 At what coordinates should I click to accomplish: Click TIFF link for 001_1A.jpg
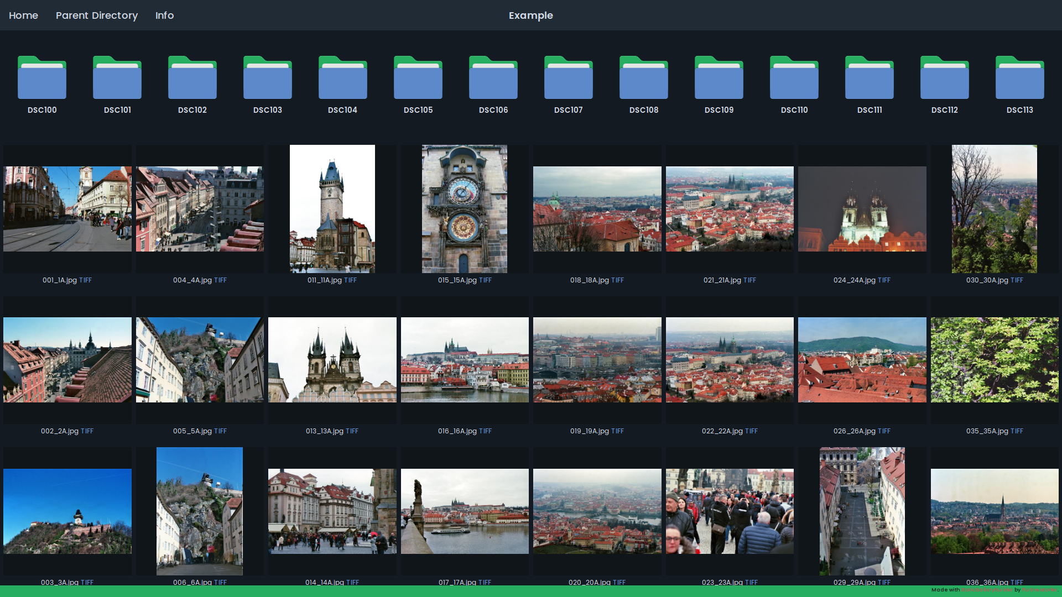pos(85,280)
